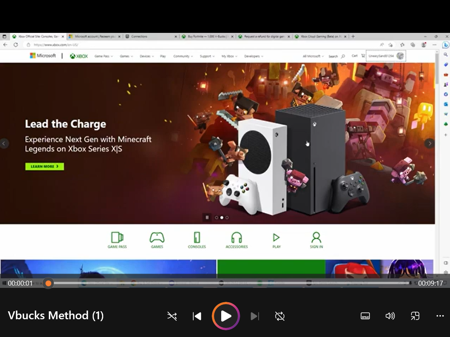450x337 pixels.
Task: Click the Vbucks Method (1) title
Action: (x=56, y=315)
